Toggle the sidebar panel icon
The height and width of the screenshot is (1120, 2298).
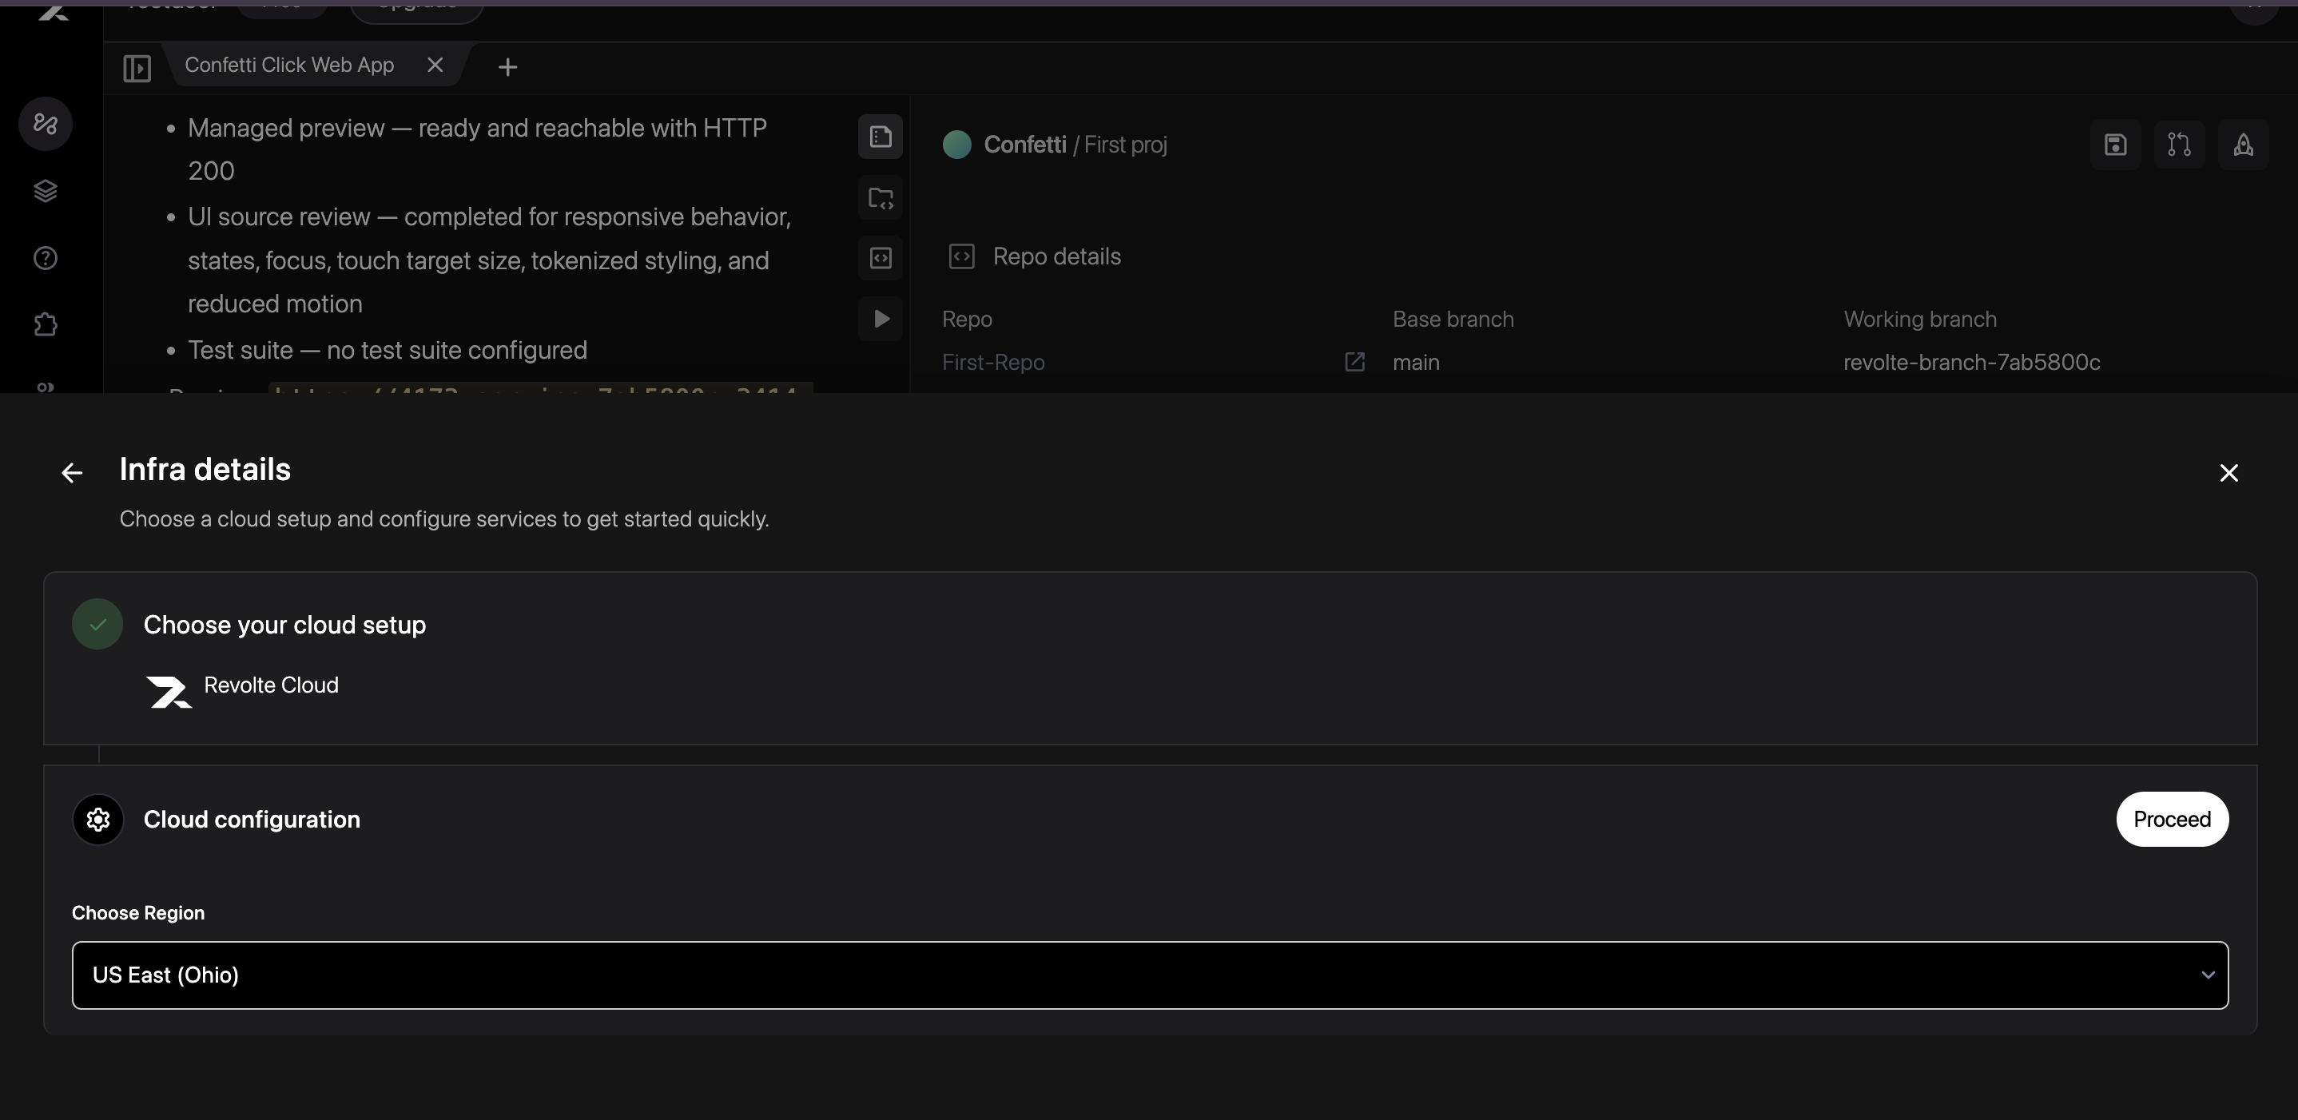(137, 68)
